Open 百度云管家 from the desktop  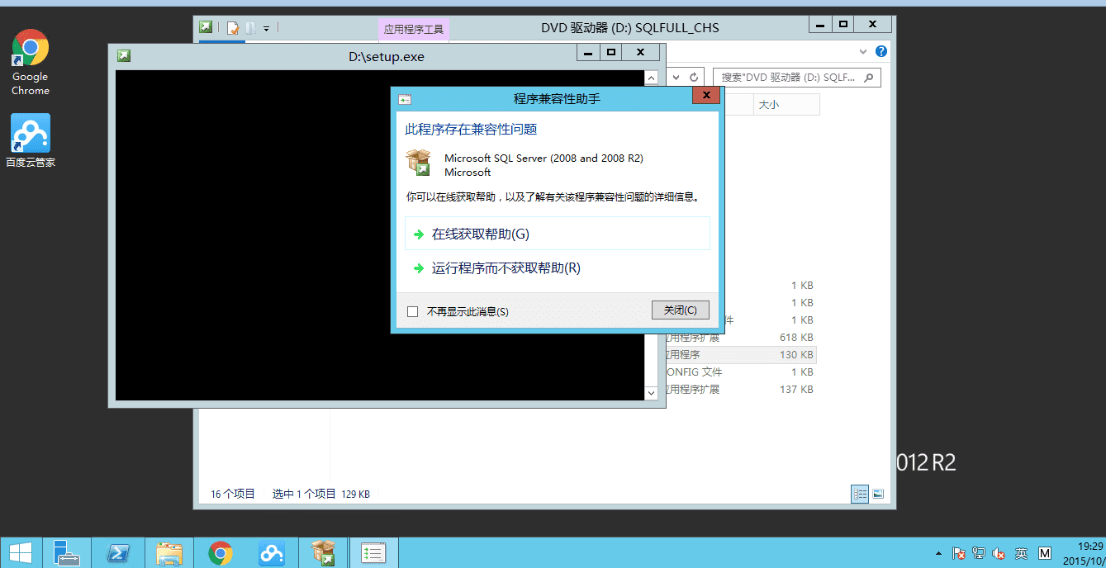click(x=30, y=132)
